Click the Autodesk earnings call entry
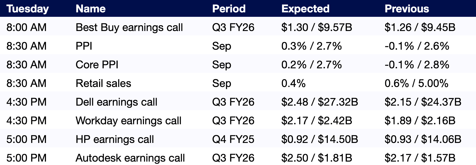This screenshot has width=476, height=165. tap(130, 158)
